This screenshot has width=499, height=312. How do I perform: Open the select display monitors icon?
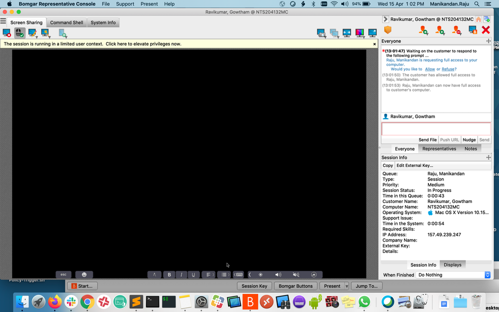click(334, 33)
